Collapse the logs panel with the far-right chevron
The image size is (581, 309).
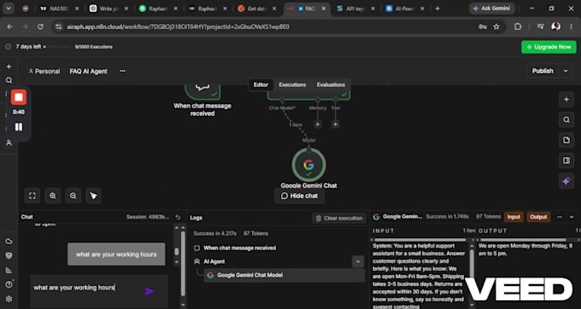tap(572, 217)
